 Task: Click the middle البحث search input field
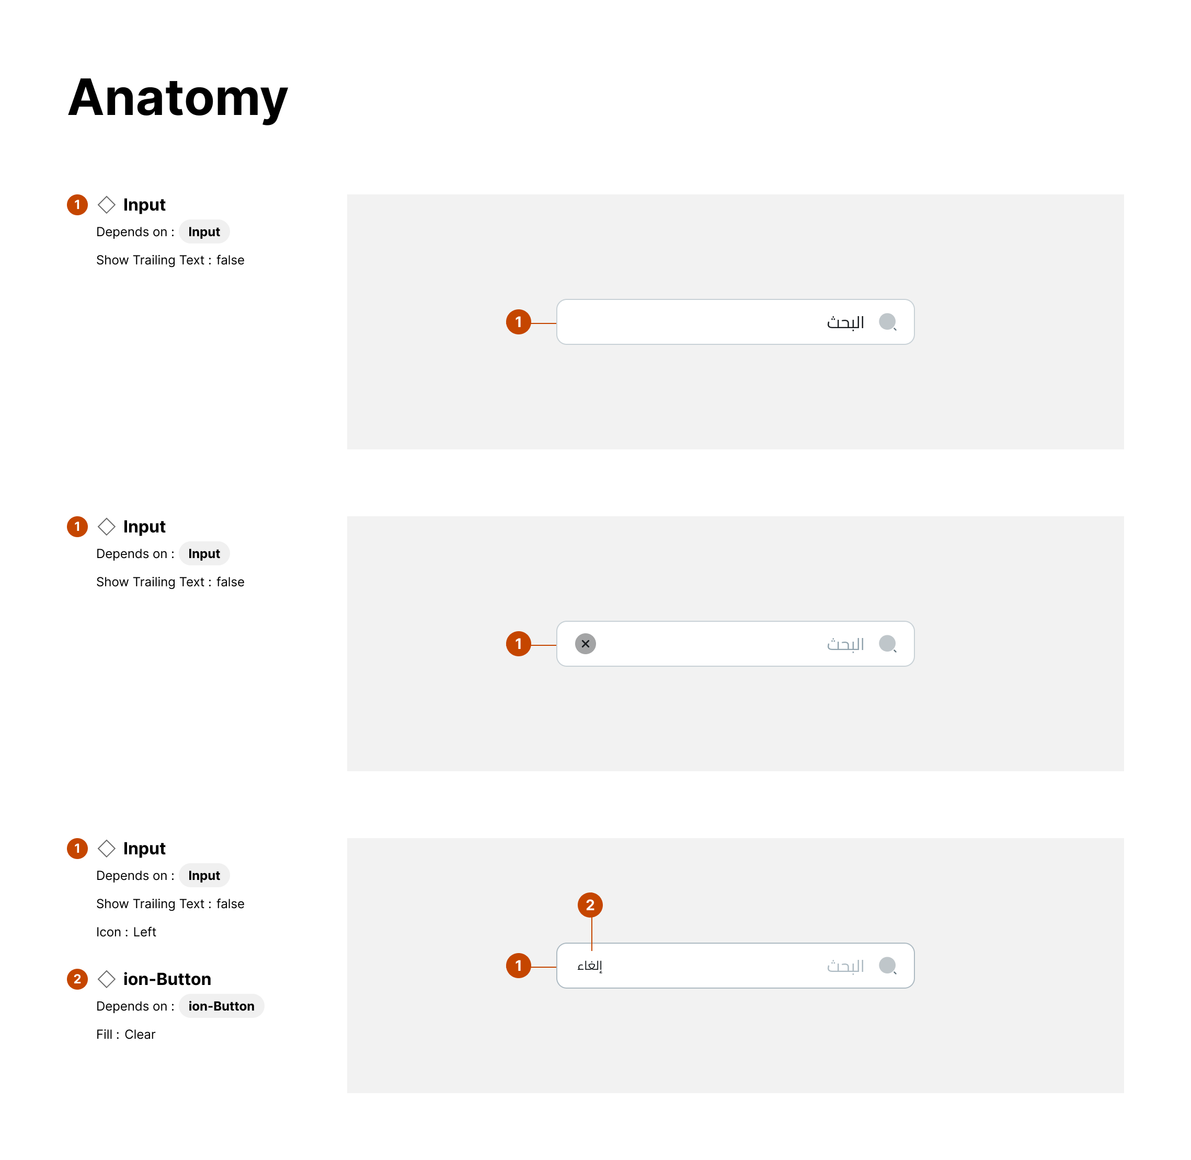coord(731,644)
